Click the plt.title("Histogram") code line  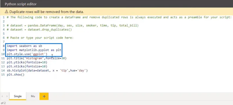37,58
